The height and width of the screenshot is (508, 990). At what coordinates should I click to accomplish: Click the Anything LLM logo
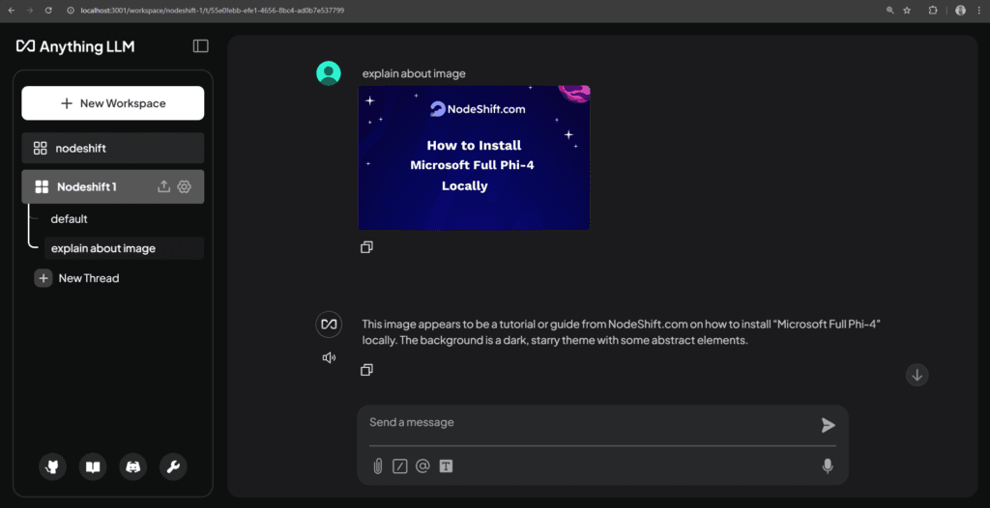75,46
